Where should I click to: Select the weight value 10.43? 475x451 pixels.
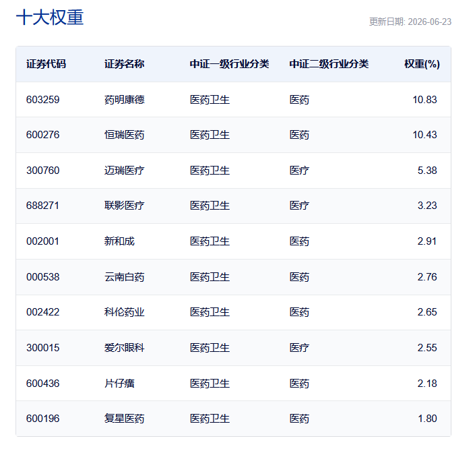424,135
